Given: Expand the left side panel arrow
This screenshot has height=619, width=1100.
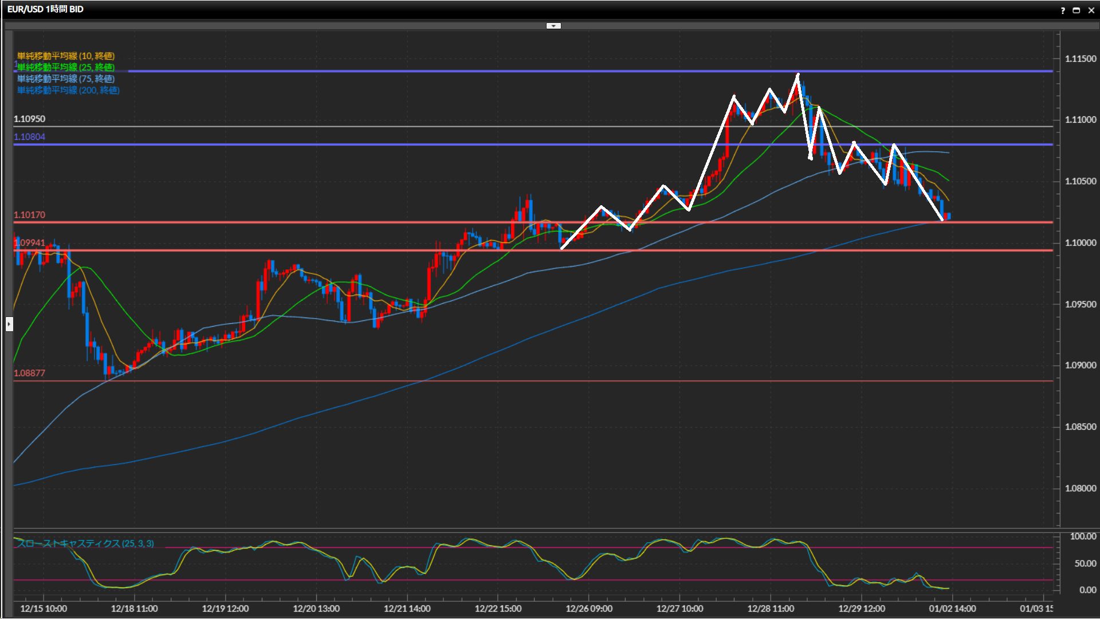Looking at the screenshot, I should point(9,324).
